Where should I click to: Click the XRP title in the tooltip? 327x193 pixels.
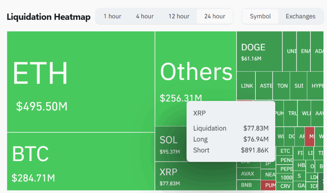click(x=199, y=113)
